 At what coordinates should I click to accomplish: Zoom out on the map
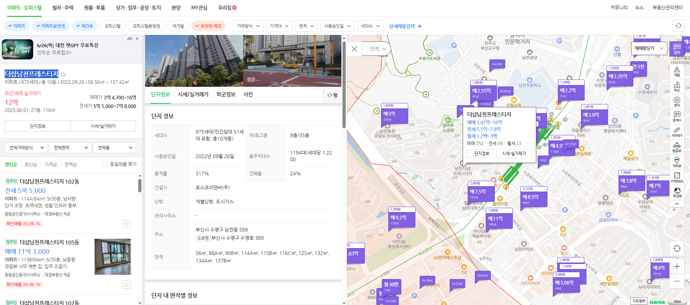(x=677, y=281)
